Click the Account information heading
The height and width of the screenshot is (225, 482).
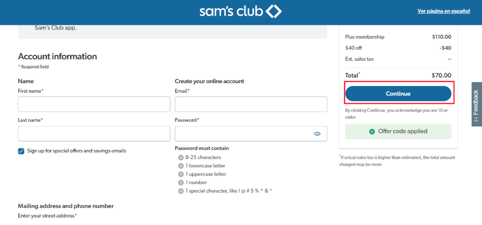point(57,56)
